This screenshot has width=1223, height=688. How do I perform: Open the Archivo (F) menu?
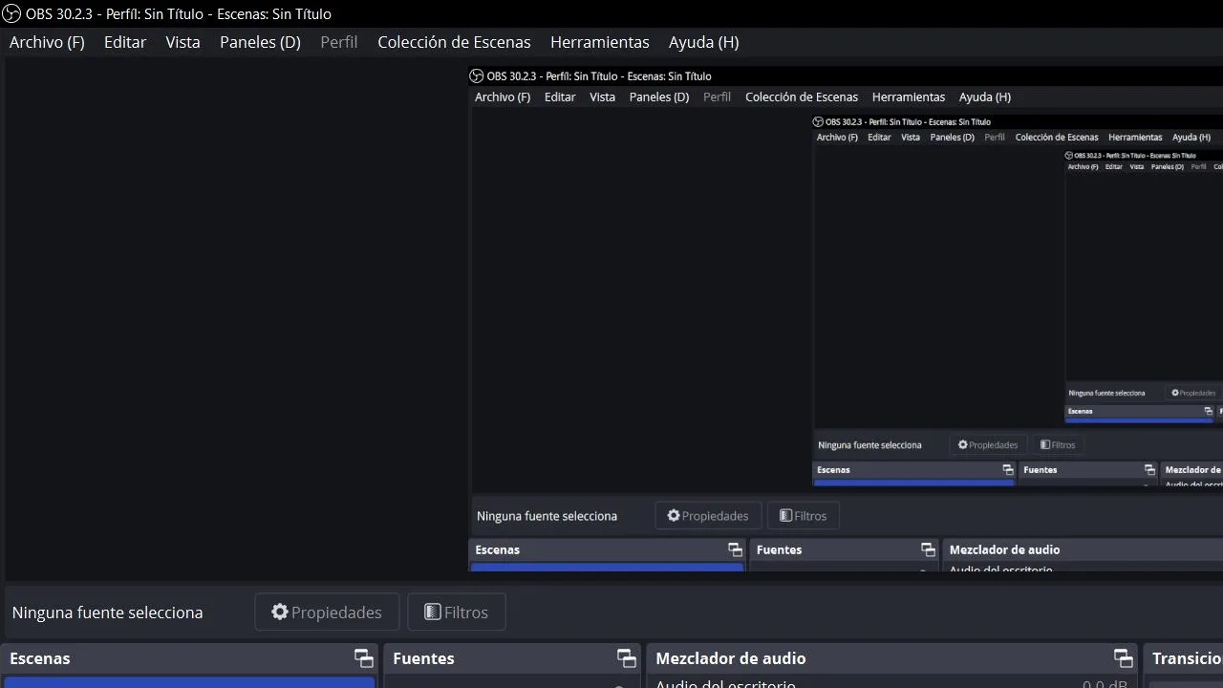pos(47,42)
